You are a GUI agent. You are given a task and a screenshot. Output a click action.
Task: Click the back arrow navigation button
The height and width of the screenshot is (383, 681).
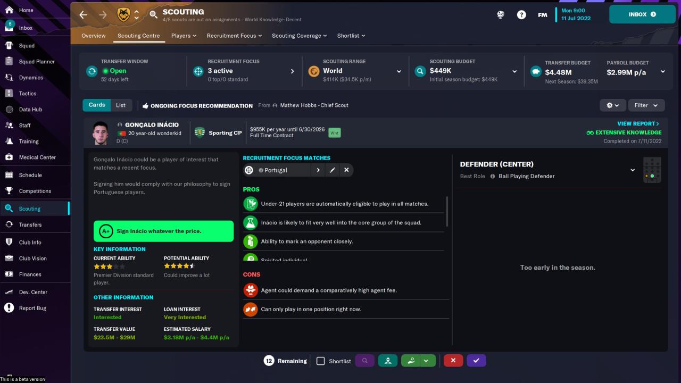84,15
